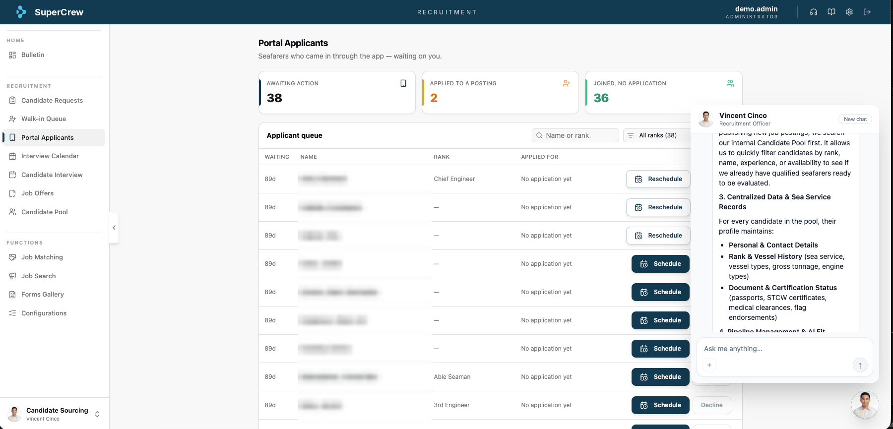
Task: Start a New chat
Action: (855, 119)
